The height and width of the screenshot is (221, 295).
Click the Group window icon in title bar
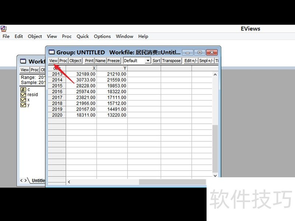tap(52, 52)
